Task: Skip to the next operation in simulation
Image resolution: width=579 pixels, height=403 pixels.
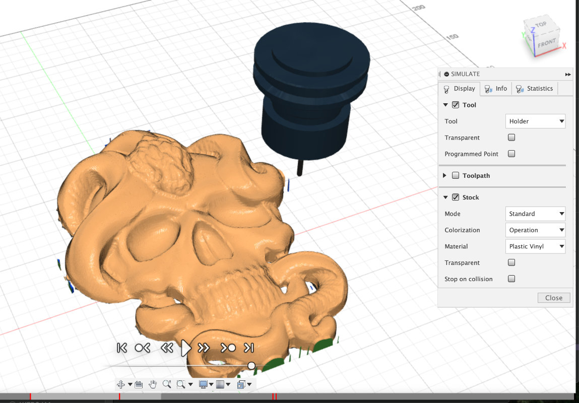Action: (x=228, y=348)
